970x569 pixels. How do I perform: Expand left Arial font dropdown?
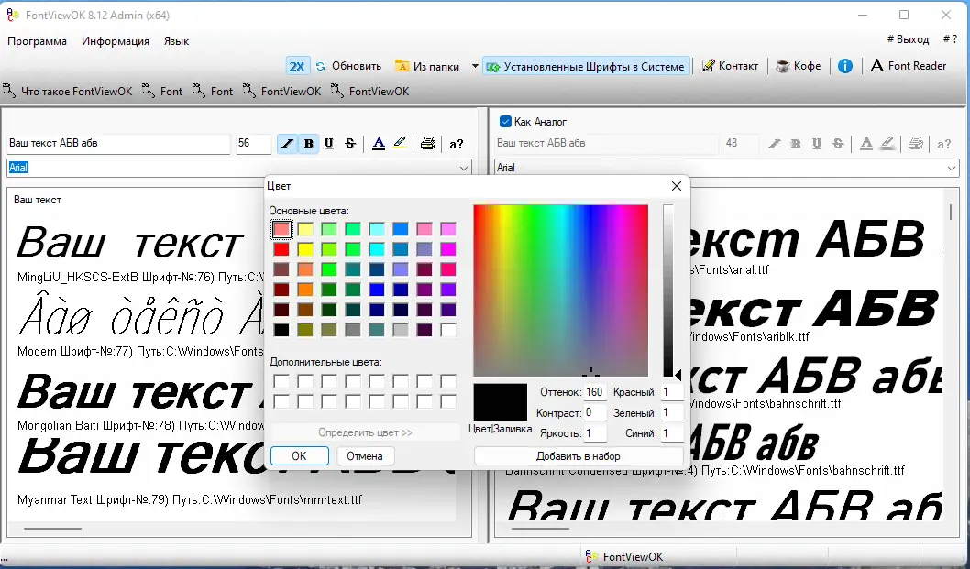[463, 168]
